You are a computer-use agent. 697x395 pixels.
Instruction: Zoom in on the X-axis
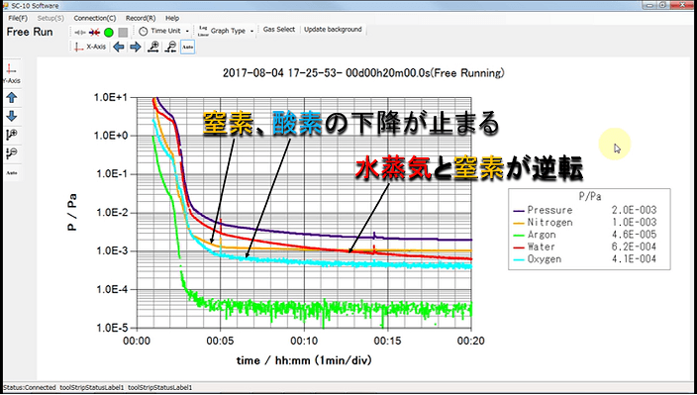153,47
